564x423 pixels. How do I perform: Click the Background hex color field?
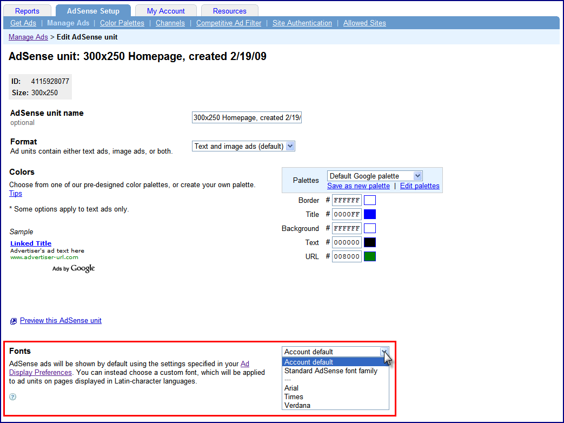347,228
